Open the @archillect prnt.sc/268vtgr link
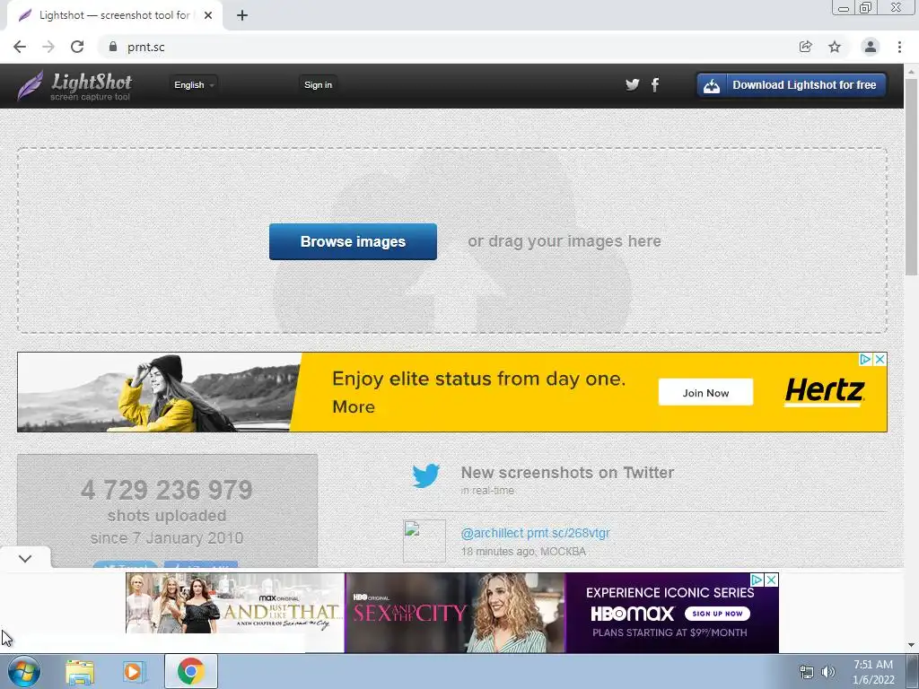 [x=535, y=533]
